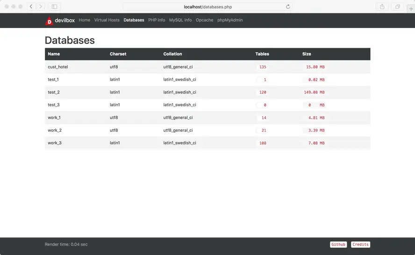
Task: Click the 149.08 MB size for test_2
Action: [x=314, y=92]
